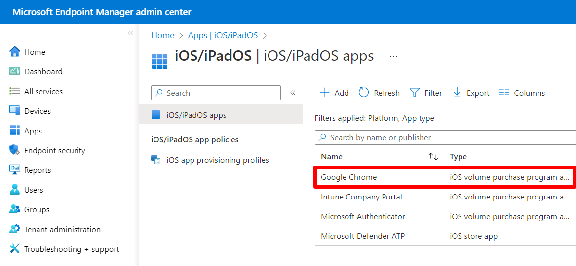Open Tenant administration gear-person icon
The image size is (576, 266).
pyautogui.click(x=15, y=229)
